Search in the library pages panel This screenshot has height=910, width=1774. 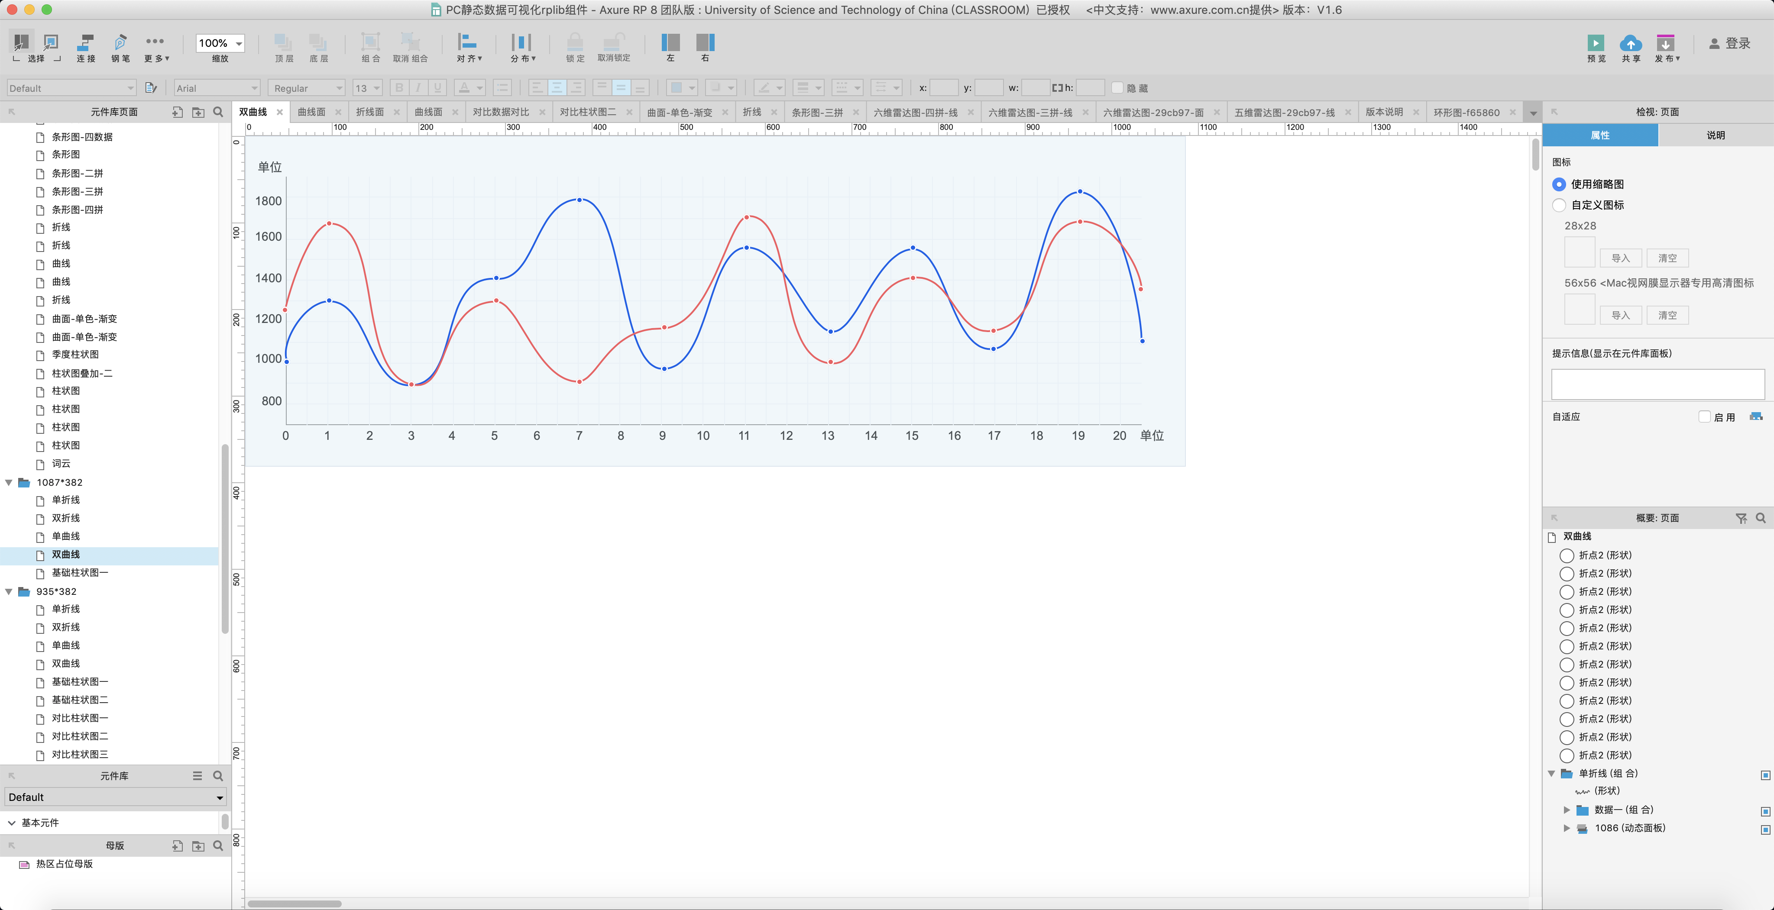pos(218,112)
